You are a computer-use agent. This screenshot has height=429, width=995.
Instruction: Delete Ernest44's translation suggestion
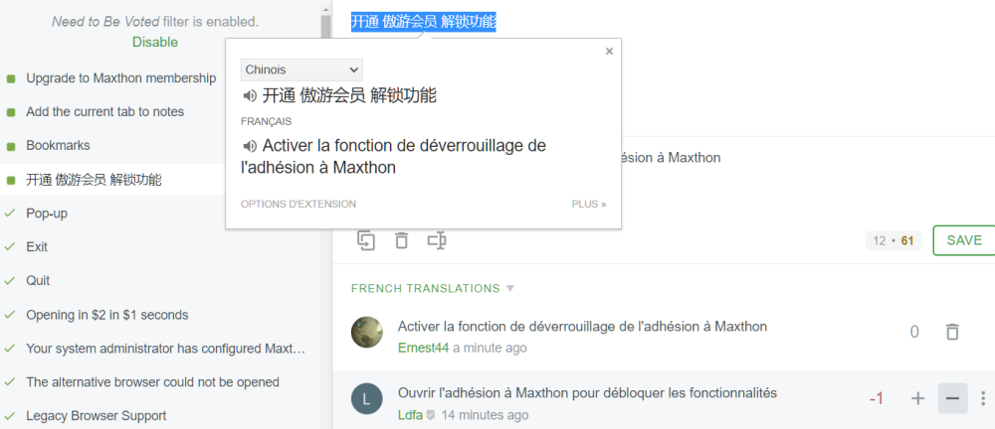[952, 332]
